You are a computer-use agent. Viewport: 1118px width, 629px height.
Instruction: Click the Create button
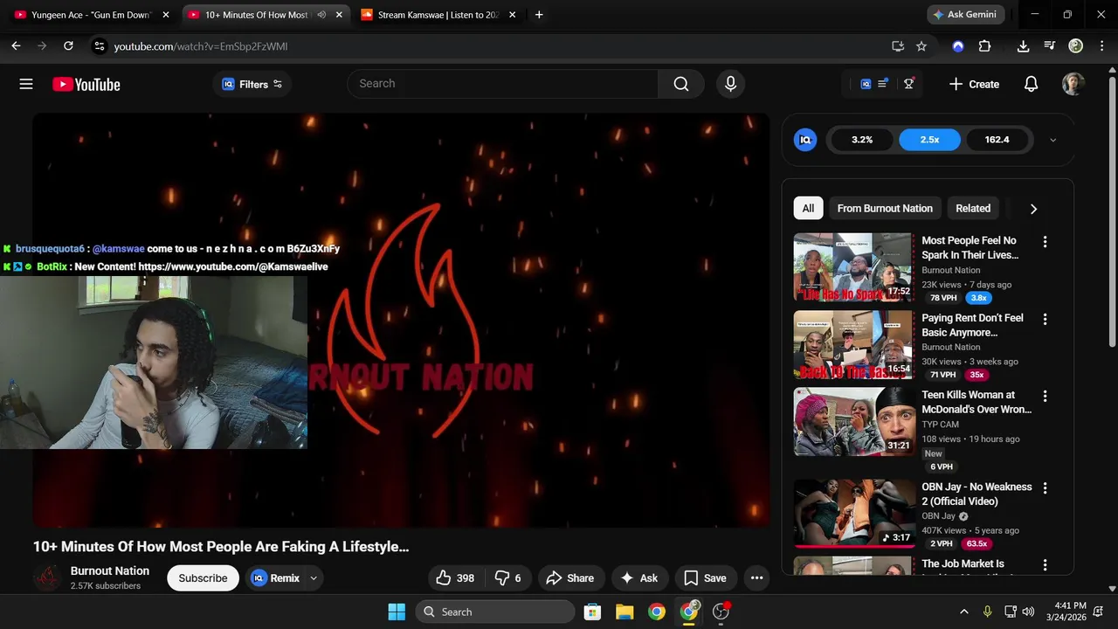[x=974, y=84]
